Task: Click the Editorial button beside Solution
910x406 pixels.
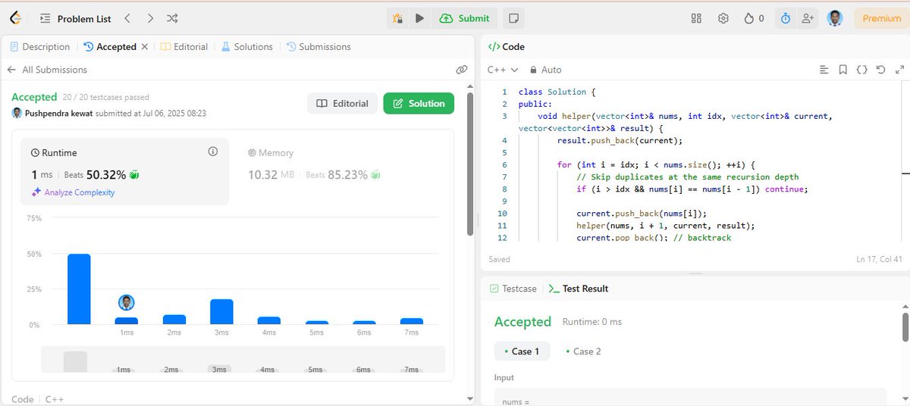Action: click(342, 104)
